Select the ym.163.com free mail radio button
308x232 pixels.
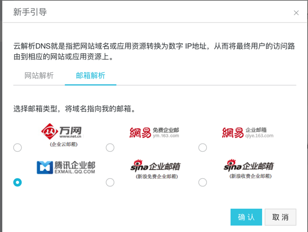[110, 148]
